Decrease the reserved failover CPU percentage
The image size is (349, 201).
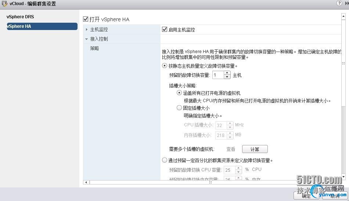238,172
